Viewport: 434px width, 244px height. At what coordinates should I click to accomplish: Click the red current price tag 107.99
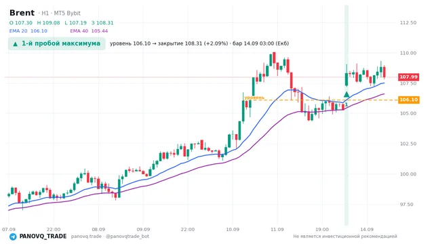(x=408, y=77)
